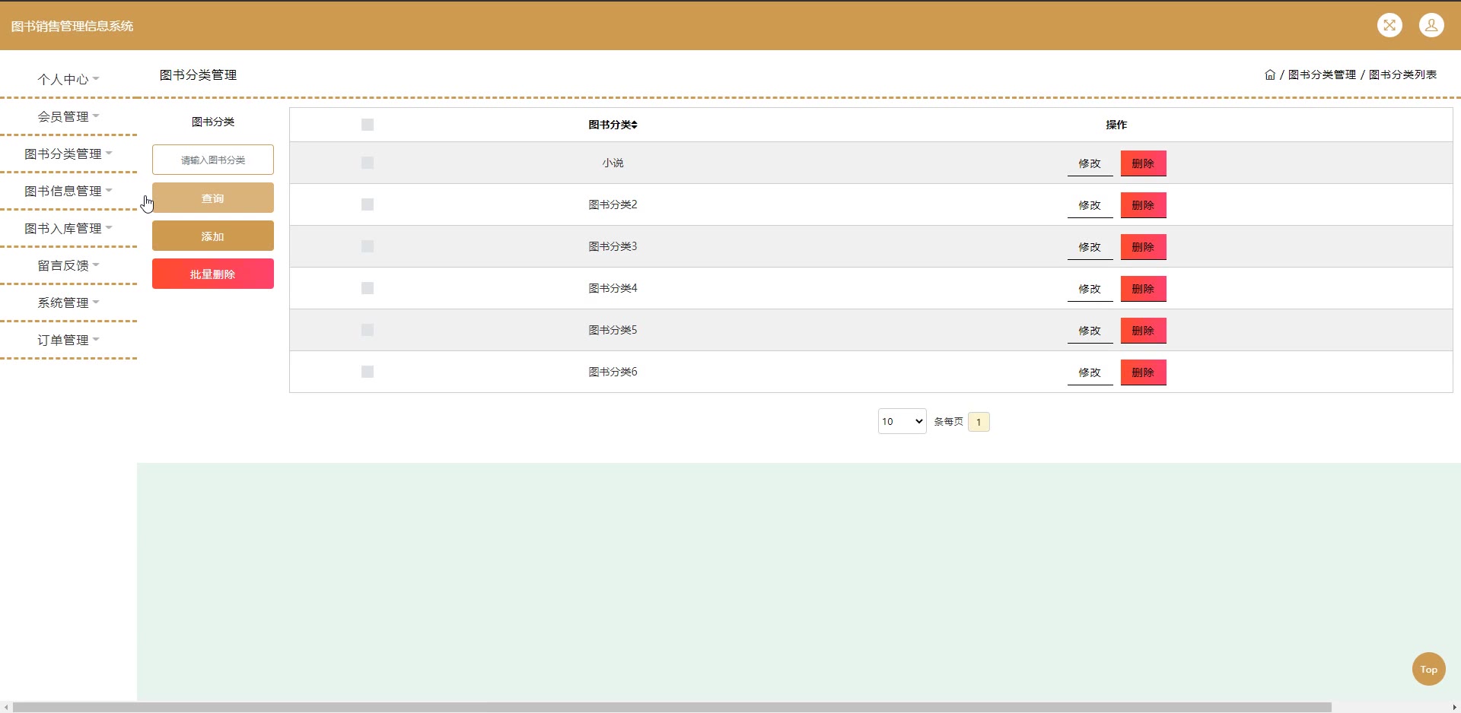The image size is (1461, 713).
Task: Click 删除 for the 图书分类5 row
Action: 1143,331
